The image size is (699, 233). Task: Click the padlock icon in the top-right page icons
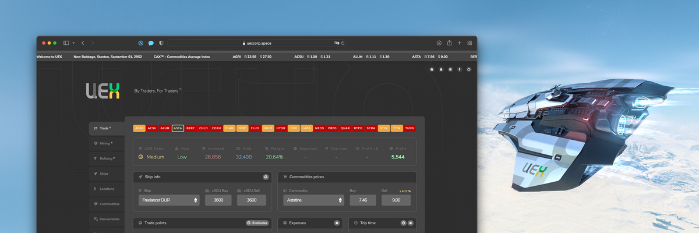[x=441, y=69]
